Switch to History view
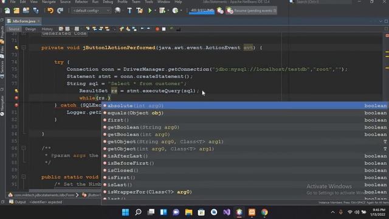 click(x=47, y=29)
